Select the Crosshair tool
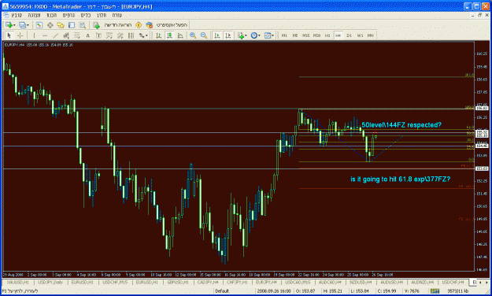 20,35
